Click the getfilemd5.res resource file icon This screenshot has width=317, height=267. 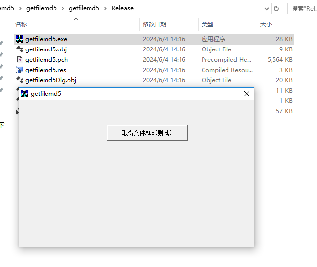[x=20, y=70]
